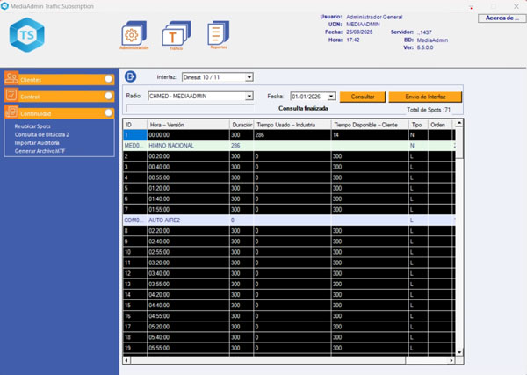Open the Tráfico module icon
This screenshot has width=527, height=375.
(175, 35)
